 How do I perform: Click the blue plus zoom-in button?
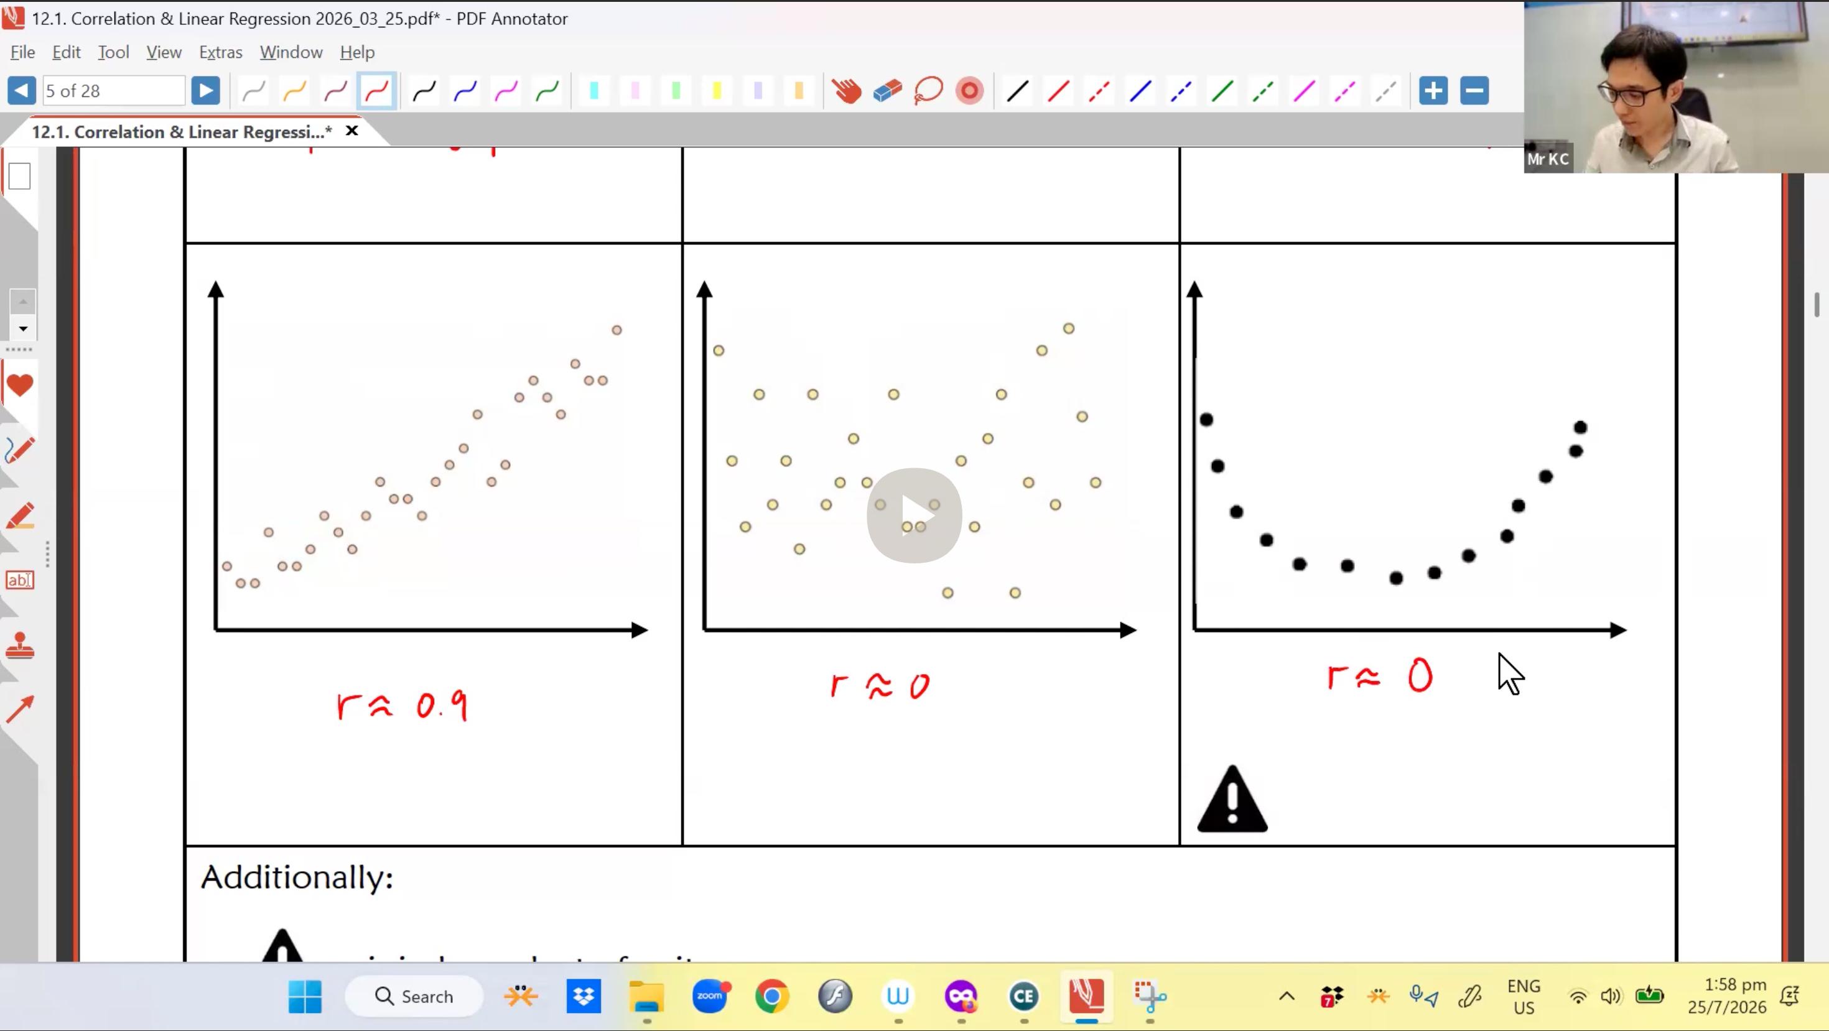1433,91
